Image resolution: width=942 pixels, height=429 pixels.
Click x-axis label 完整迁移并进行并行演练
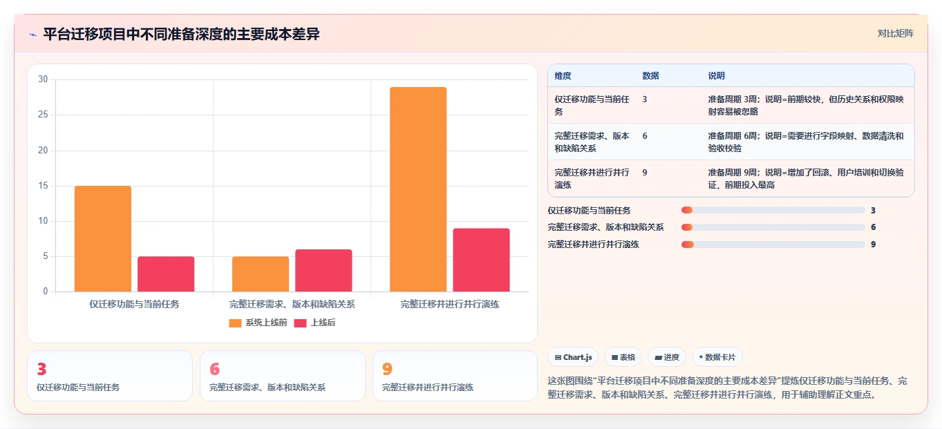450,304
